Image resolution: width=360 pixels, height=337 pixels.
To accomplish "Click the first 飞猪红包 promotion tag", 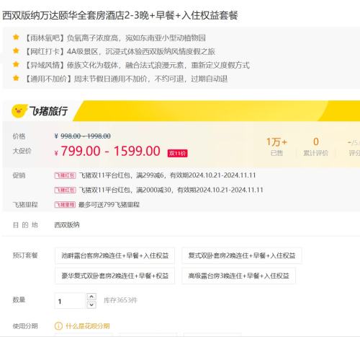I will (66, 175).
